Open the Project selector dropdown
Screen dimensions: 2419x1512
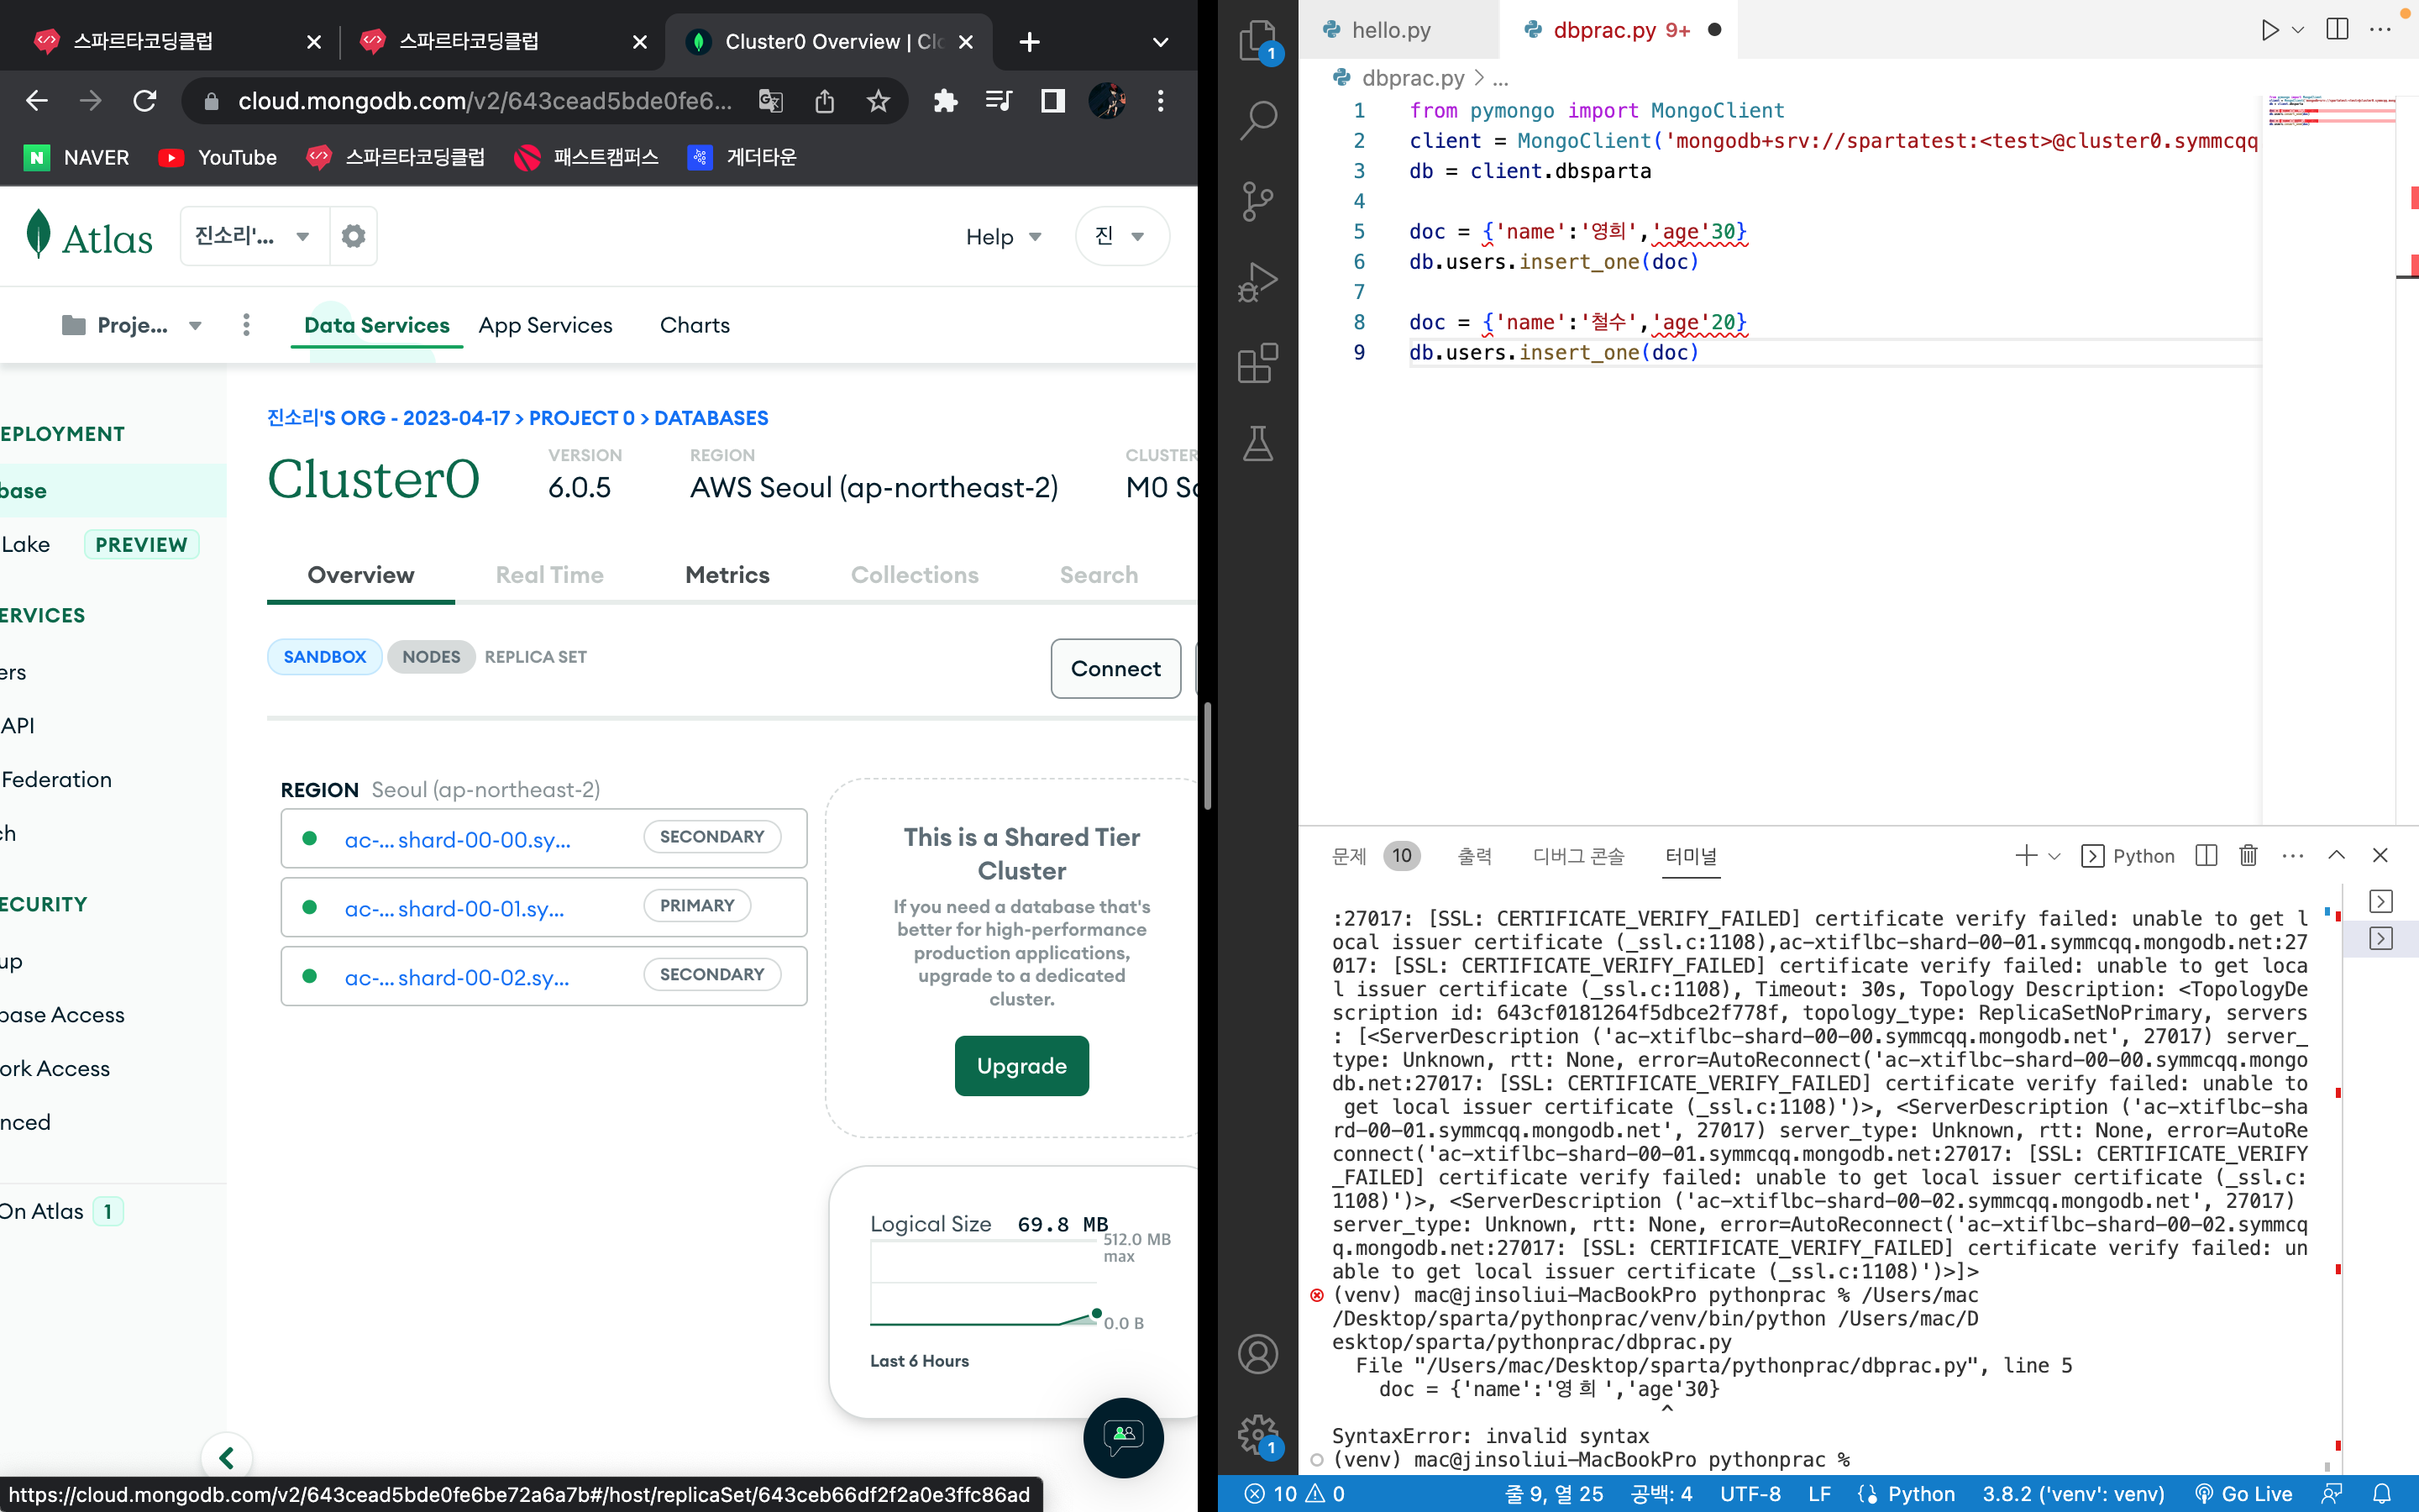[x=131, y=325]
